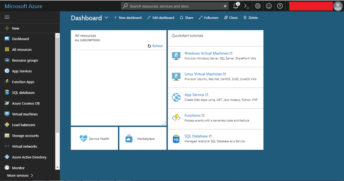Expand More services chevron
This screenshot has height=181, width=344.
[x=32, y=176]
